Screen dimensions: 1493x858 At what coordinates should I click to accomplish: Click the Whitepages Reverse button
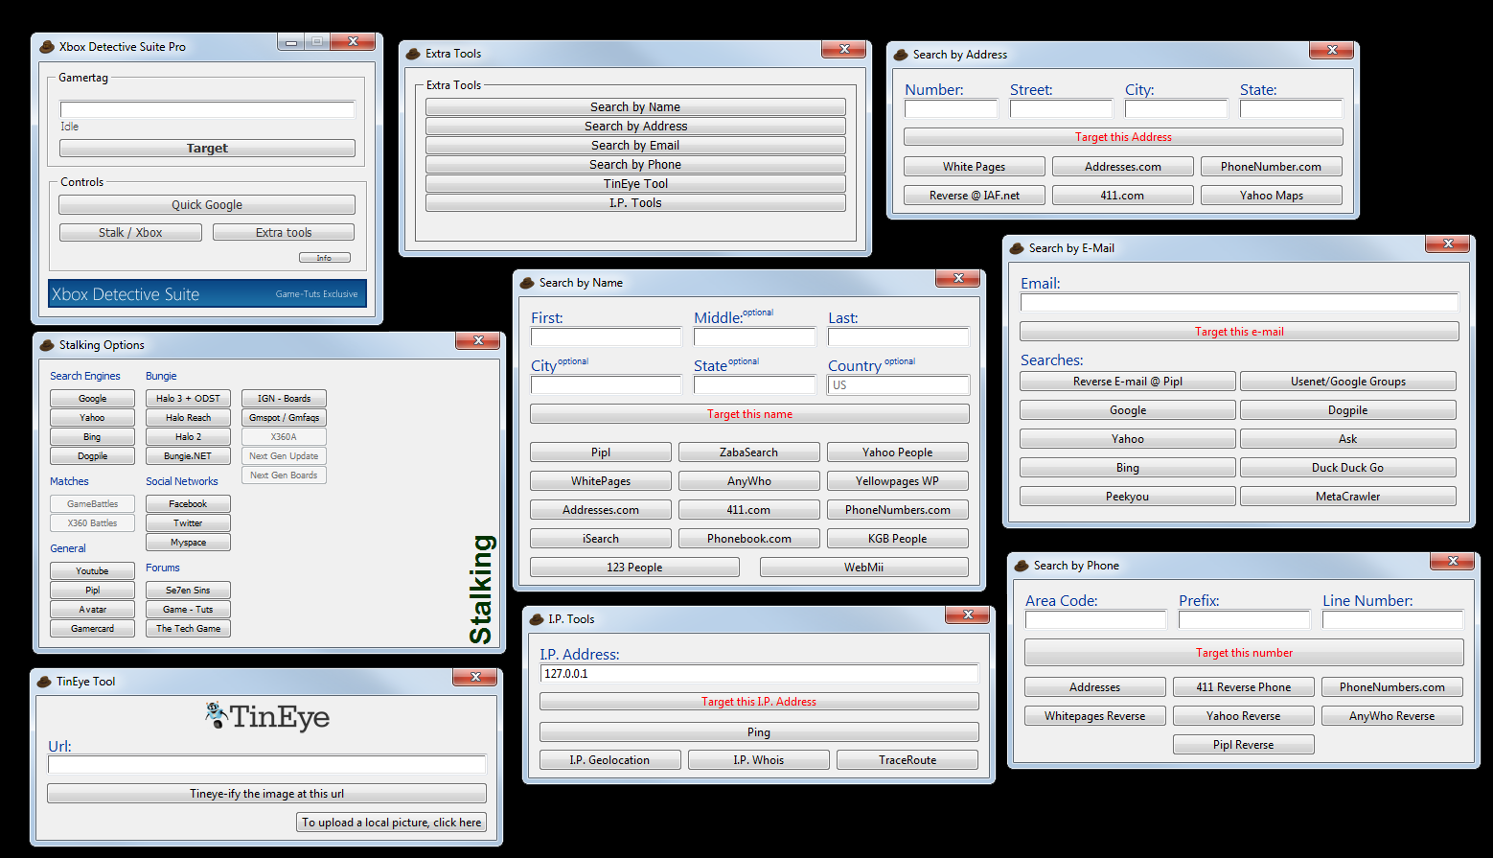1095,716
